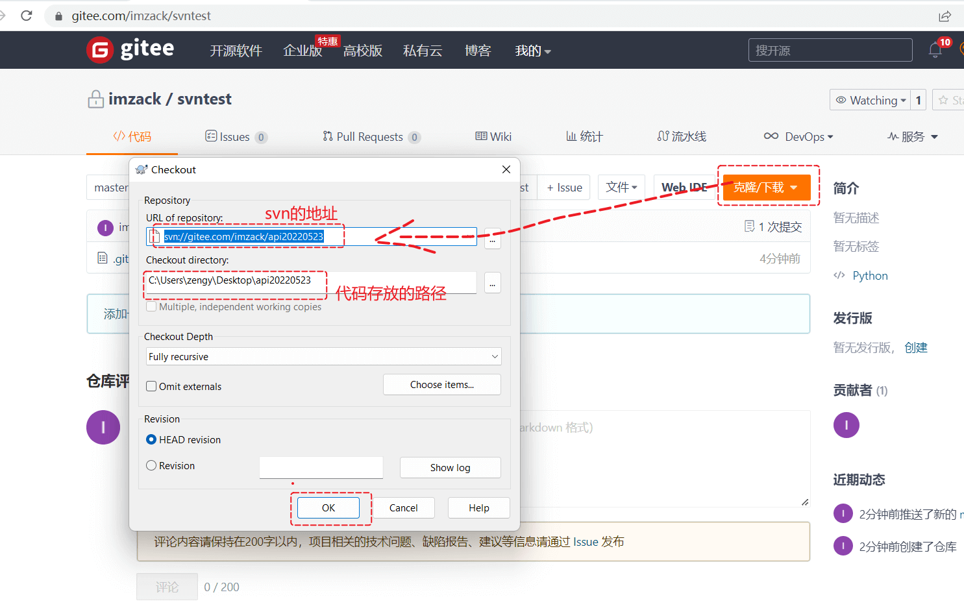Click the Show log button
964x610 pixels.
(x=451, y=467)
